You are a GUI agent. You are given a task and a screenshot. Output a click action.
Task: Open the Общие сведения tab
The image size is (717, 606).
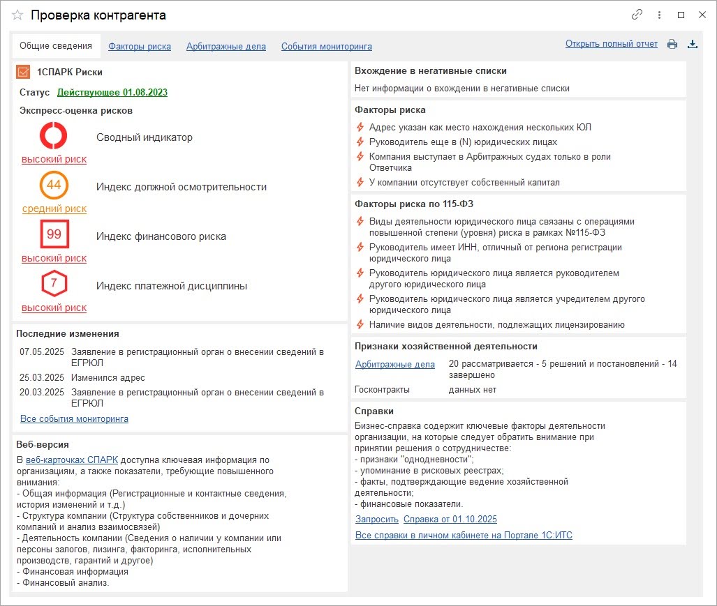pyautogui.click(x=56, y=46)
